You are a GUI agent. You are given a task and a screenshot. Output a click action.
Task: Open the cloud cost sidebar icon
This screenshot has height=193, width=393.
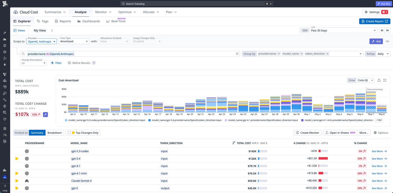click(5, 81)
